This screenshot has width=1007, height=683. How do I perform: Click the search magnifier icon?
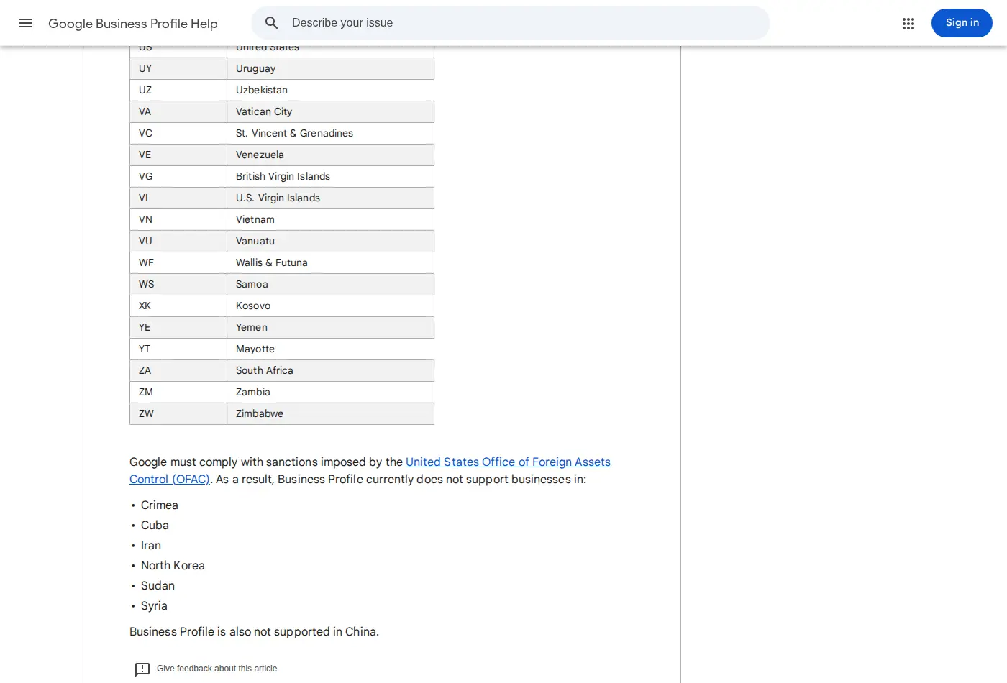pyautogui.click(x=271, y=23)
